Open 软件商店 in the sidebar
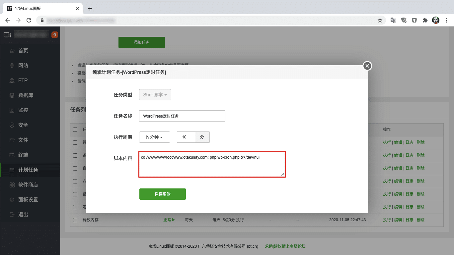 (30, 185)
